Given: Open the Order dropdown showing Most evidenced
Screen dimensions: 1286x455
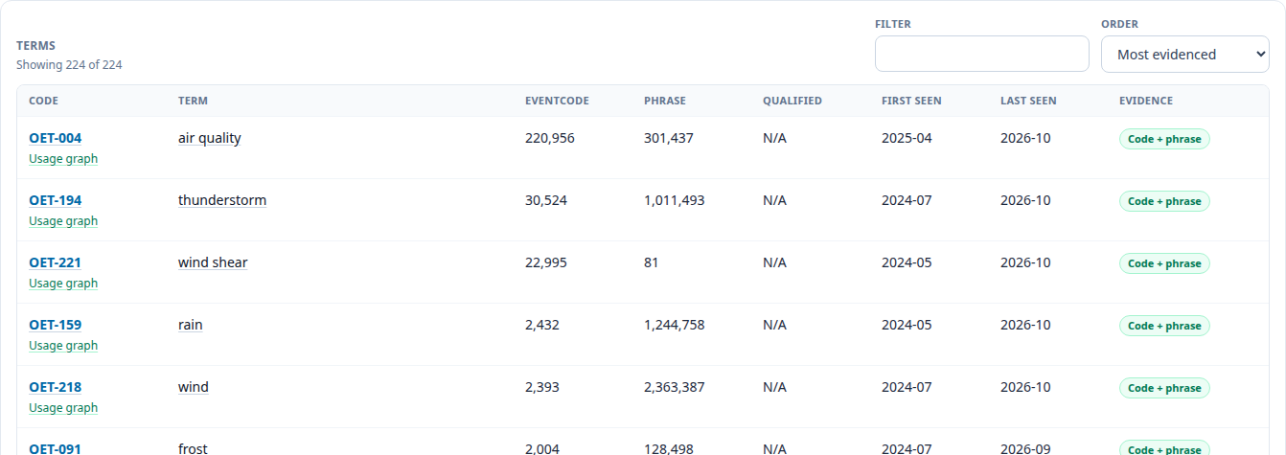Looking at the screenshot, I should coord(1185,54).
